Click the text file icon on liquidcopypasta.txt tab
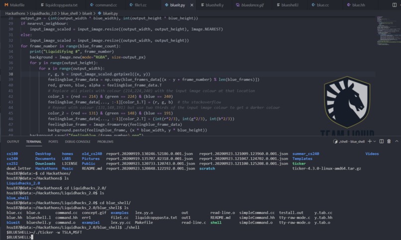The height and width of the screenshot is (240, 401). tap(42, 5)
